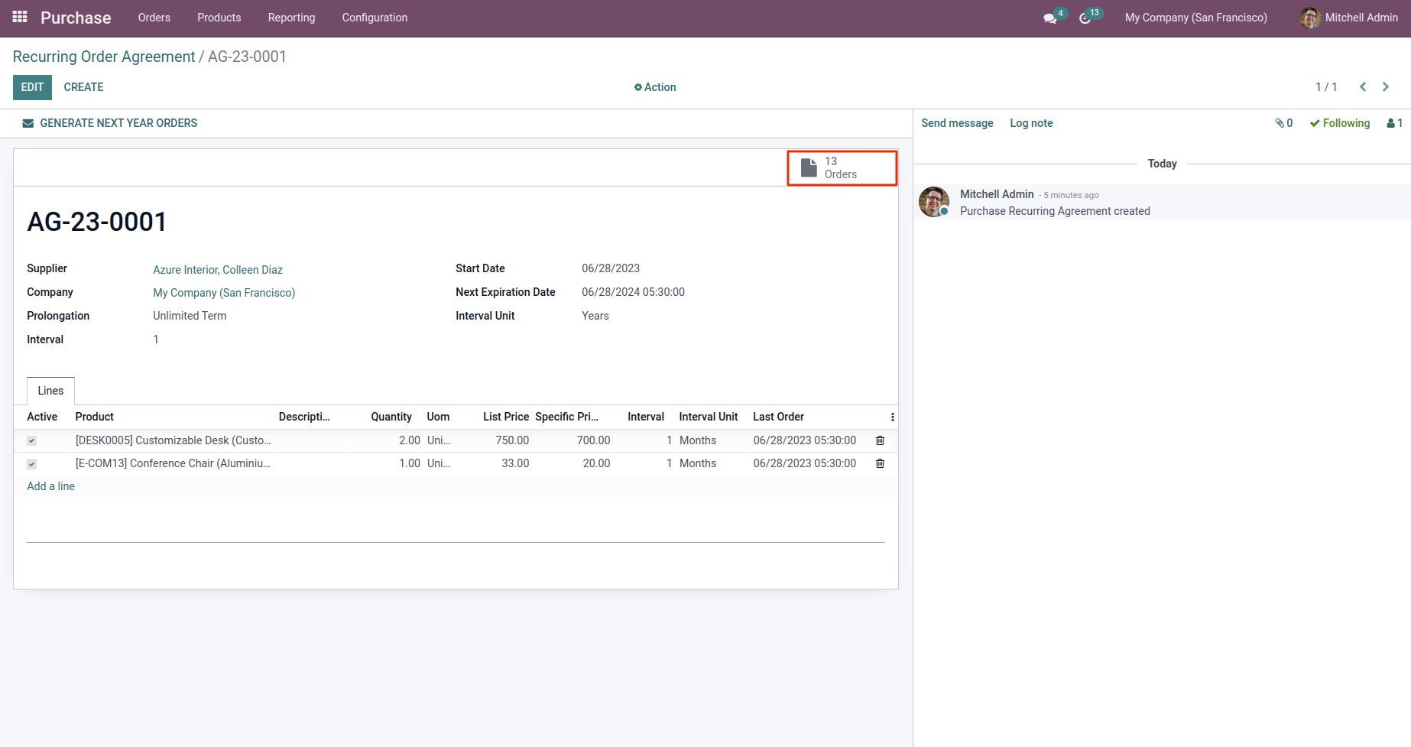The height and width of the screenshot is (747, 1411).
Task: Select the Lines tab
Action: click(x=50, y=391)
